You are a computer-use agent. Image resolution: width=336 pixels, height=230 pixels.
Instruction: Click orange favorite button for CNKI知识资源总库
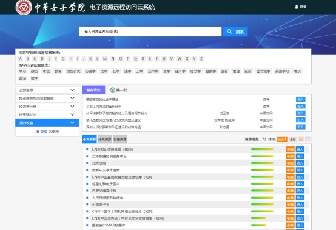click(x=291, y=149)
